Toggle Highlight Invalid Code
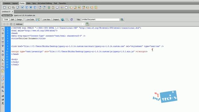 pos(3,64)
